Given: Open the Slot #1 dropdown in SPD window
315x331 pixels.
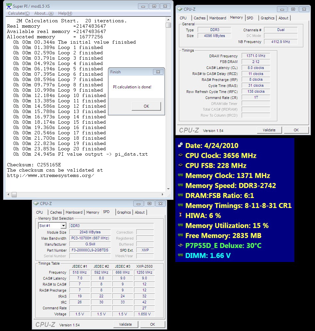Looking at the screenshot, I should coord(63,226).
